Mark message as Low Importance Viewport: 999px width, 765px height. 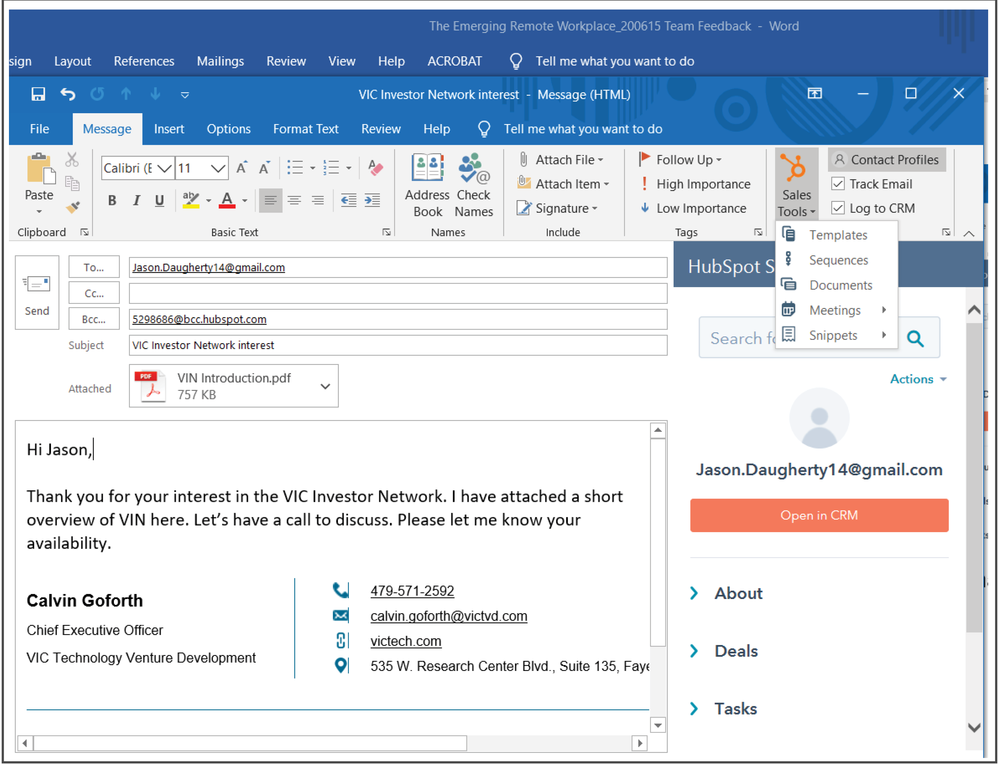click(x=694, y=208)
